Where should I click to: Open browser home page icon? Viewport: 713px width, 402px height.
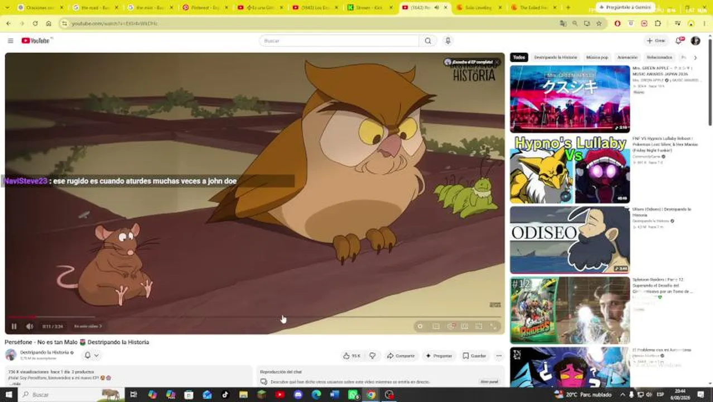(x=49, y=23)
